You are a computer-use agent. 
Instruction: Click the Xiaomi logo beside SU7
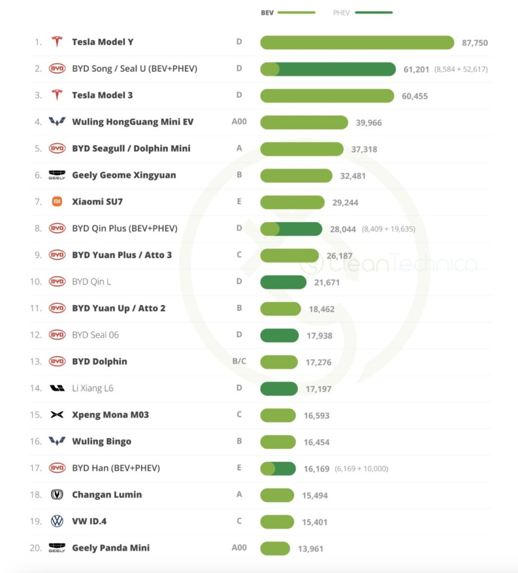[57, 201]
